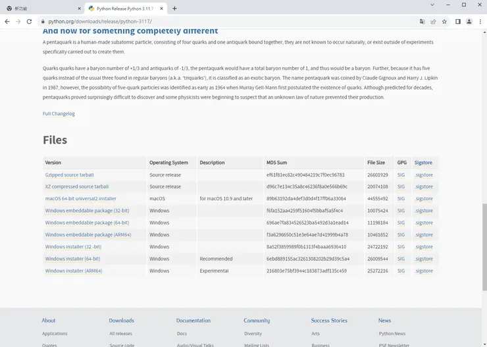Open the Gzipped source tarball link
Viewport: 487px width, 347px height.
coord(69,174)
